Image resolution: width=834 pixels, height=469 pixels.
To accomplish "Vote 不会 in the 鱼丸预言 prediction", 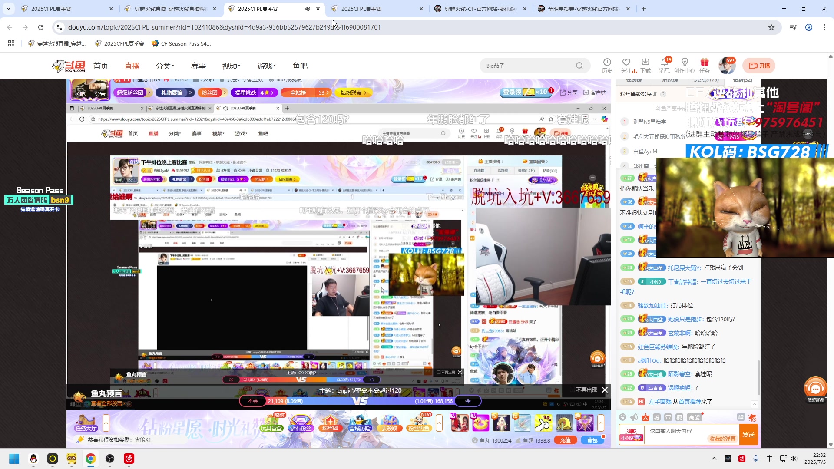I will click(x=253, y=401).
